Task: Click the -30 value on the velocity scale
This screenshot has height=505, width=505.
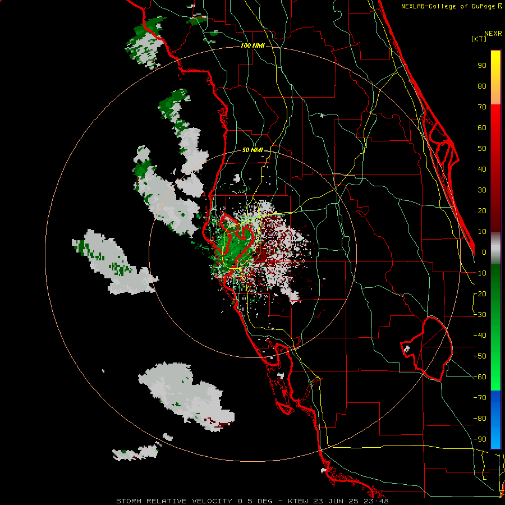Action: pyautogui.click(x=480, y=315)
